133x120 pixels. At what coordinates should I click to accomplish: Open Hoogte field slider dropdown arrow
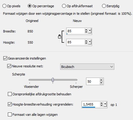pos(90,42)
